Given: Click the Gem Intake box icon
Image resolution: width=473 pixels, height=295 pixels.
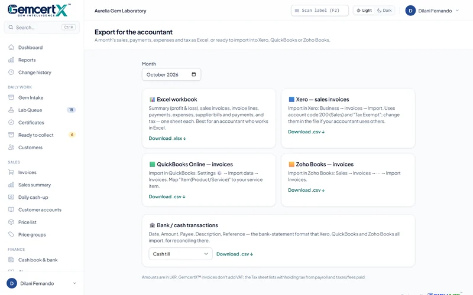Looking at the screenshot, I should [x=11, y=97].
